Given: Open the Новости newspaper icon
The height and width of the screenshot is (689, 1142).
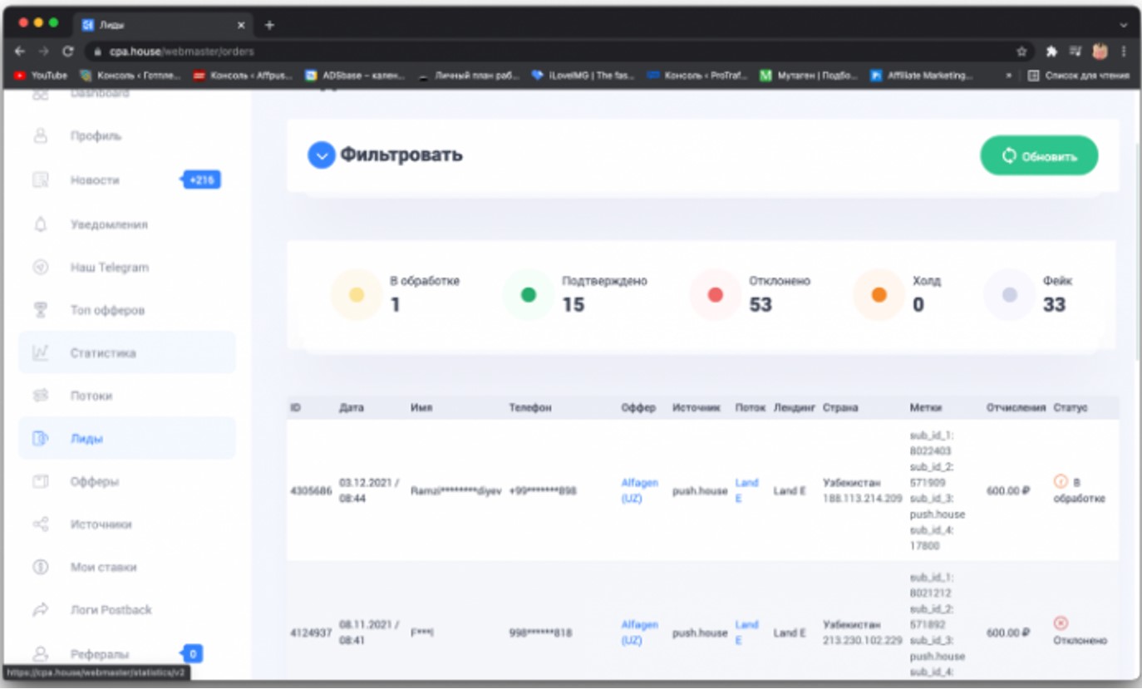Looking at the screenshot, I should [x=41, y=180].
